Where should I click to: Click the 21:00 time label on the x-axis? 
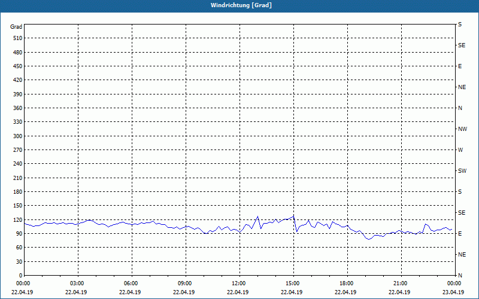401,283
